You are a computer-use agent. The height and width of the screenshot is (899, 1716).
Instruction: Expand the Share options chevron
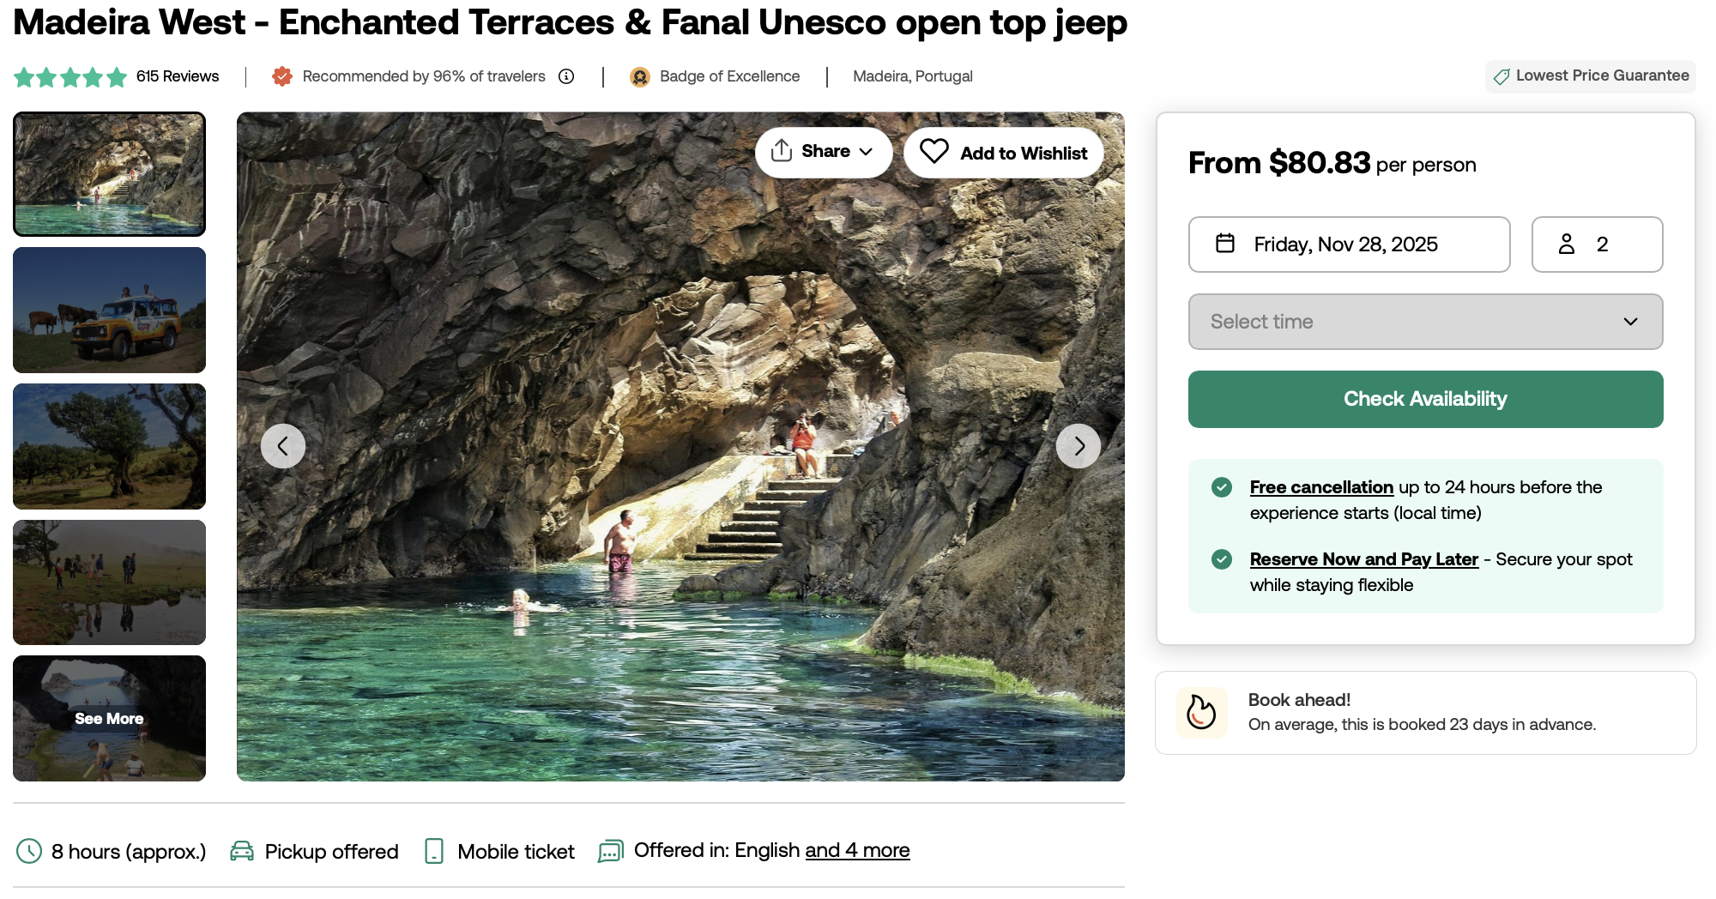pyautogui.click(x=866, y=152)
